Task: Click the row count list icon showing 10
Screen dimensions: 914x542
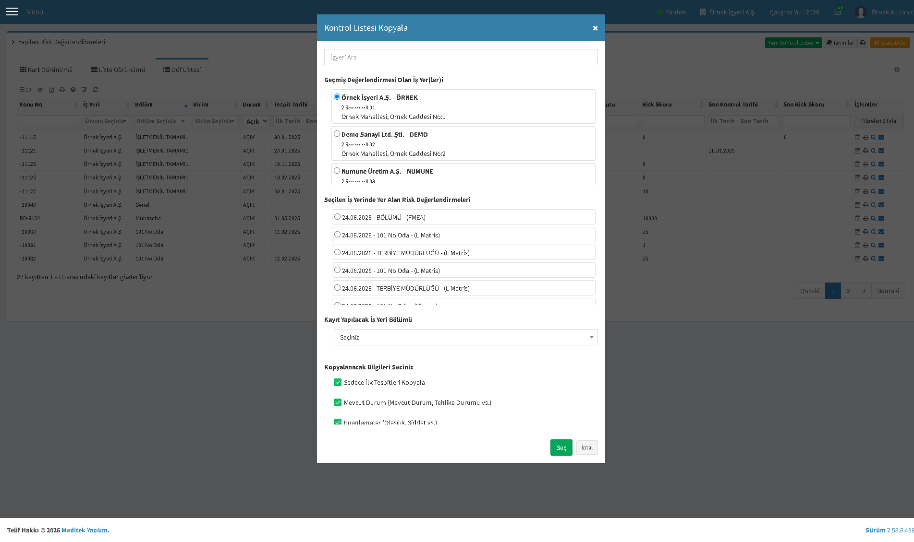Action: tap(25, 90)
